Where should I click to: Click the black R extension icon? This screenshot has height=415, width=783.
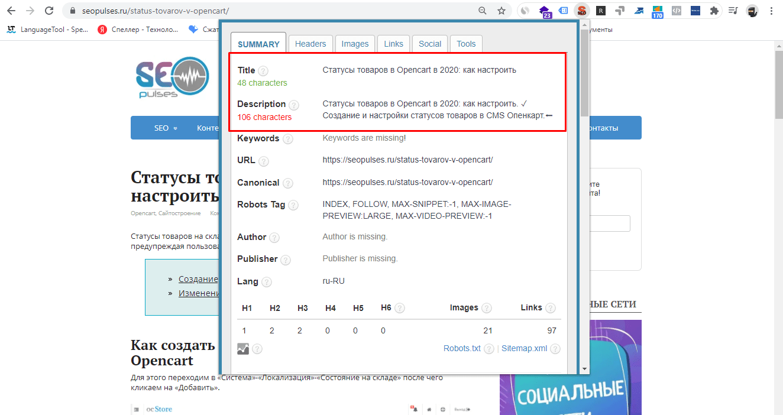601,11
